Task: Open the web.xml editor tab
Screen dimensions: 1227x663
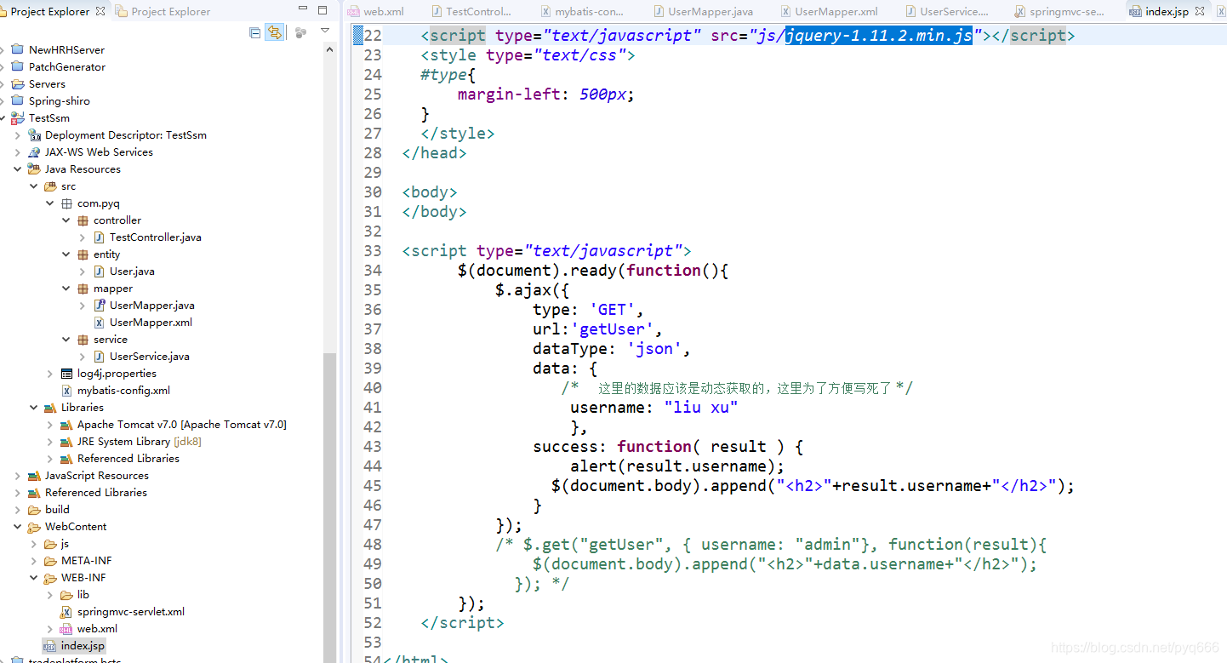Action: click(x=376, y=11)
